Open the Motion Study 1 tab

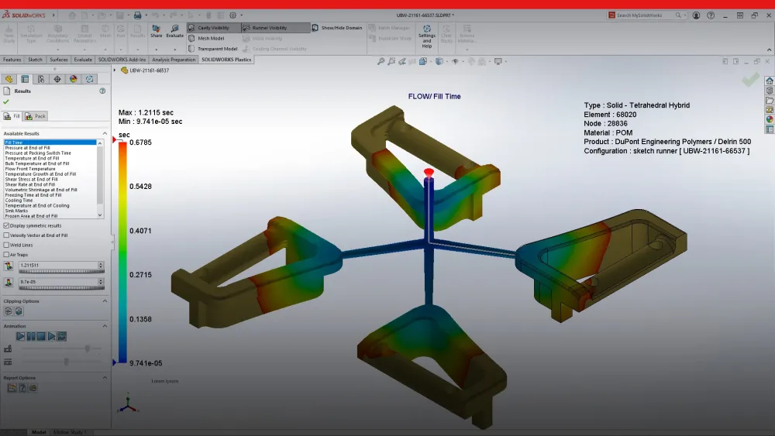(x=70, y=432)
